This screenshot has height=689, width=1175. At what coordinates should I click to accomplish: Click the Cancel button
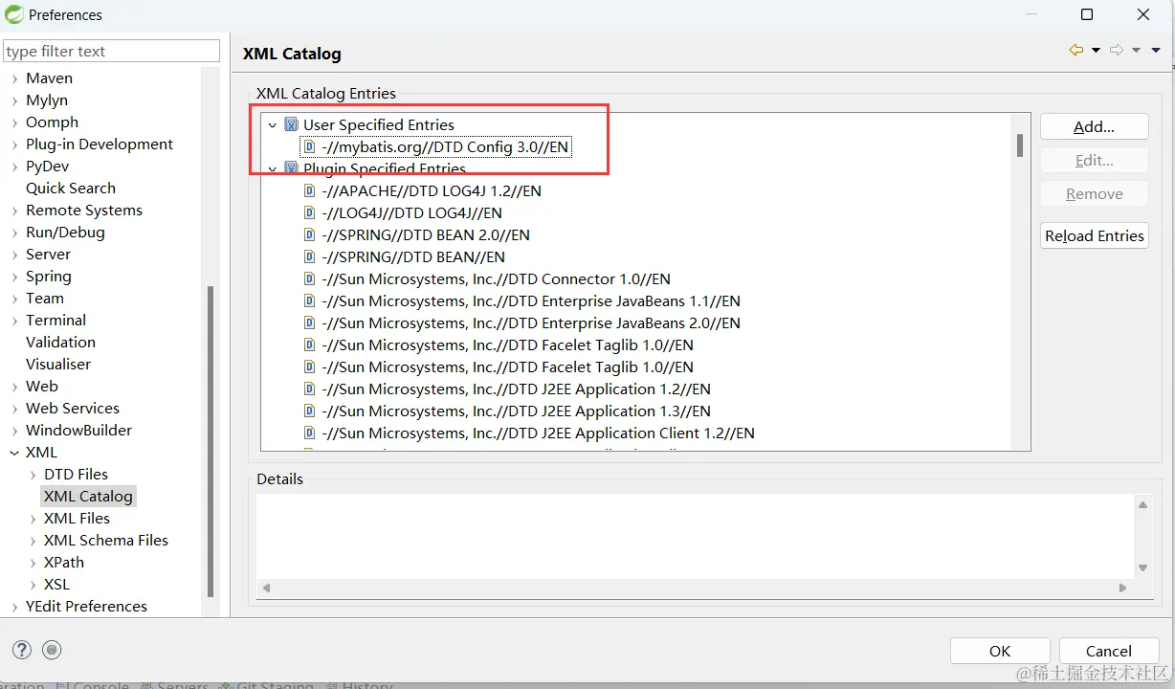1109,651
